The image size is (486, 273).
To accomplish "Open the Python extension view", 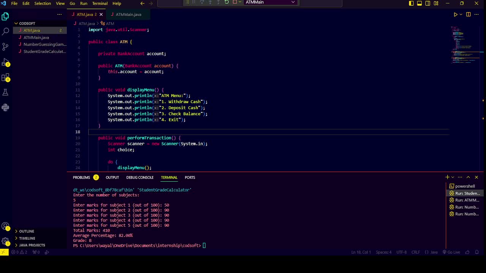I will (5, 107).
